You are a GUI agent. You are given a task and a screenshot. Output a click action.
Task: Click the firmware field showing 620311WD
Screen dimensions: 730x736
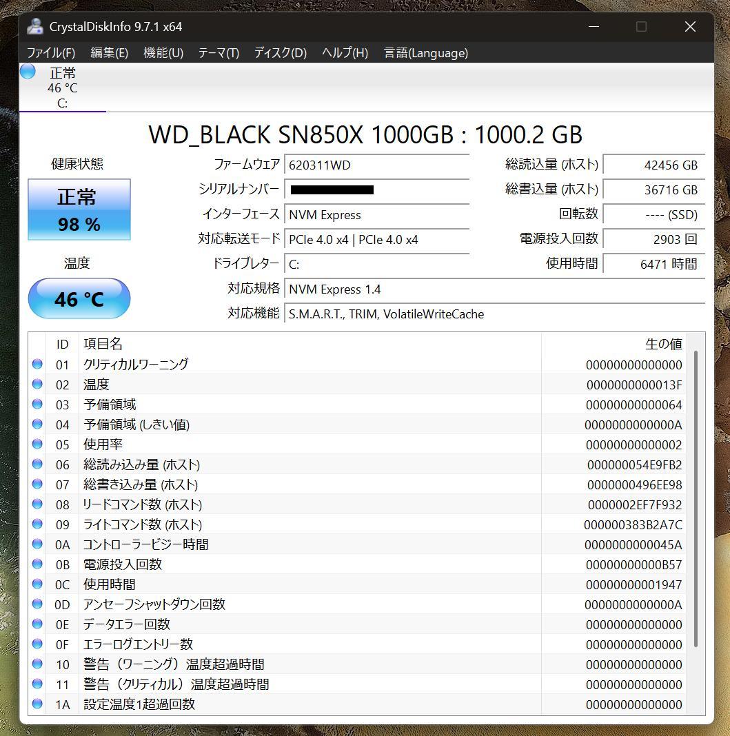click(x=376, y=165)
